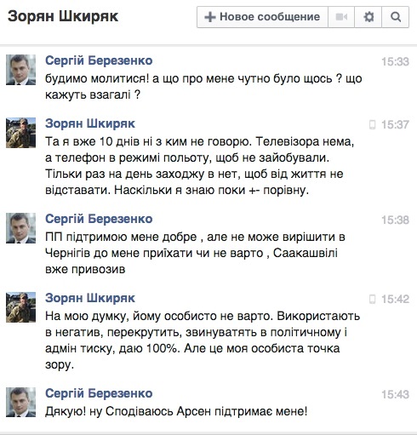The width and height of the screenshot is (417, 435).
Task: Click the plus icon for new message
Action: click(210, 17)
